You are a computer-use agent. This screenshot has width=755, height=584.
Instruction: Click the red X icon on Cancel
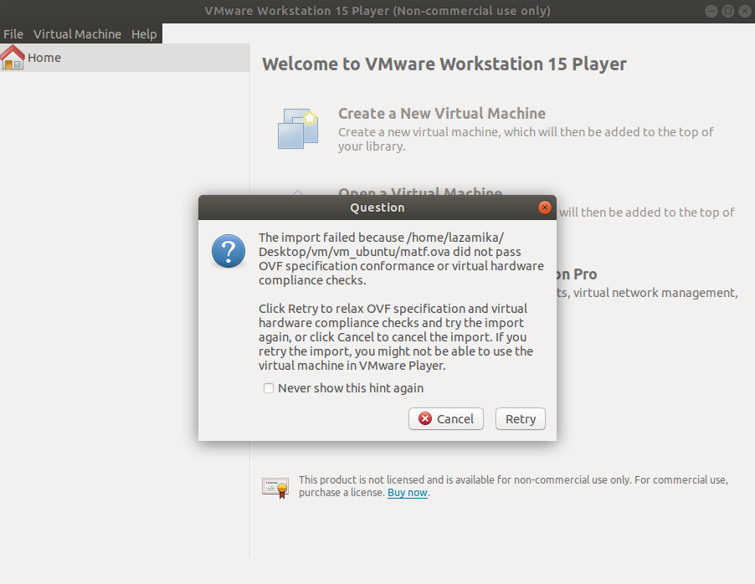425,418
